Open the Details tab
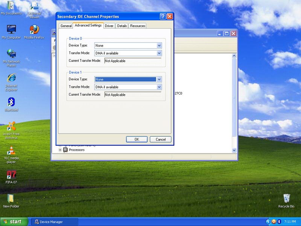This screenshot has width=301, height=226. click(122, 26)
